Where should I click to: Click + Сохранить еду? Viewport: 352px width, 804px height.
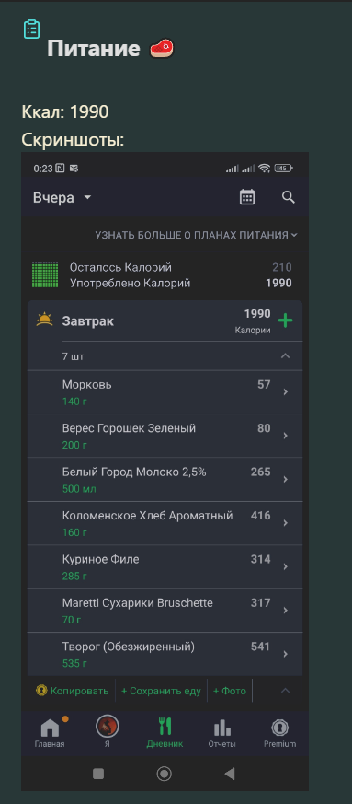point(161,691)
